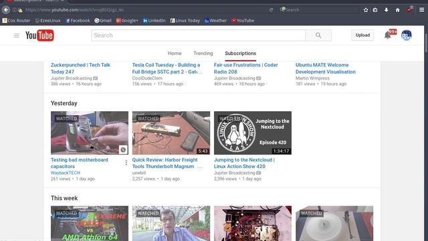Screen dimensions: 428x241
Task: Open the account avatar menu
Action: point(407,35)
